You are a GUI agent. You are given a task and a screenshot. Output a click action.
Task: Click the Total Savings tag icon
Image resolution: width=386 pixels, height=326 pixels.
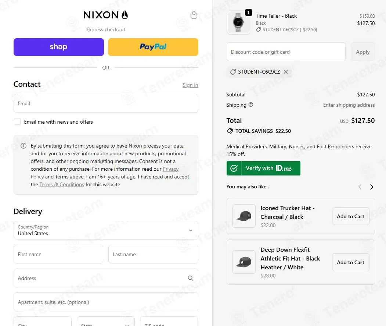pyautogui.click(x=230, y=131)
